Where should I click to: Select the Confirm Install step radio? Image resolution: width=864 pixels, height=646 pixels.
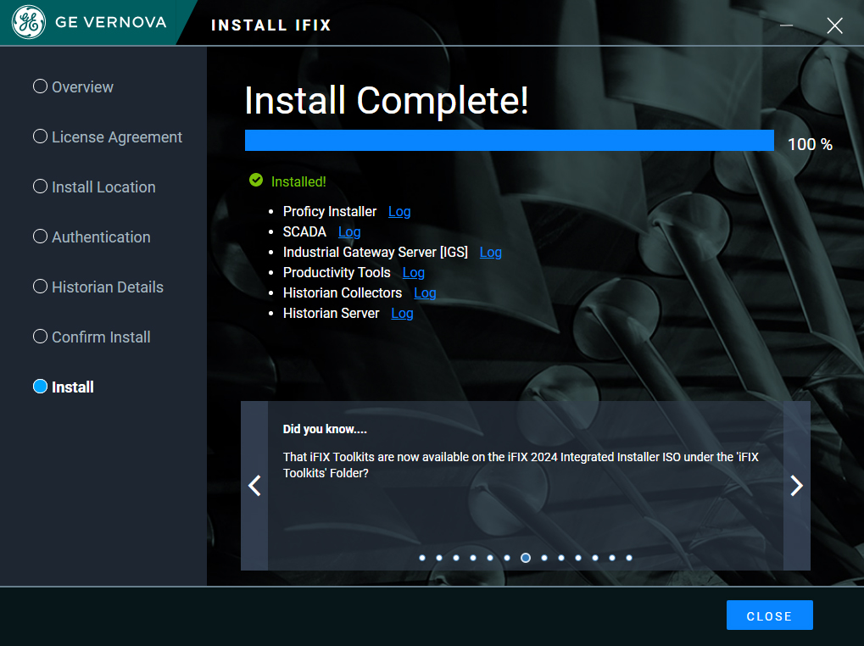pos(40,336)
